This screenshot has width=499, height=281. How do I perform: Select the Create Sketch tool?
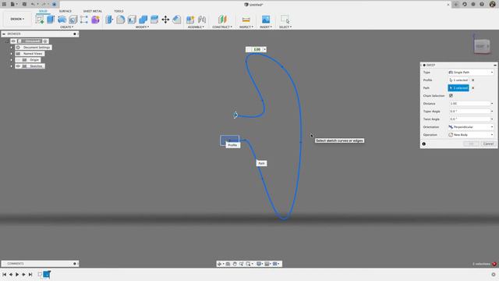[x=40, y=20]
